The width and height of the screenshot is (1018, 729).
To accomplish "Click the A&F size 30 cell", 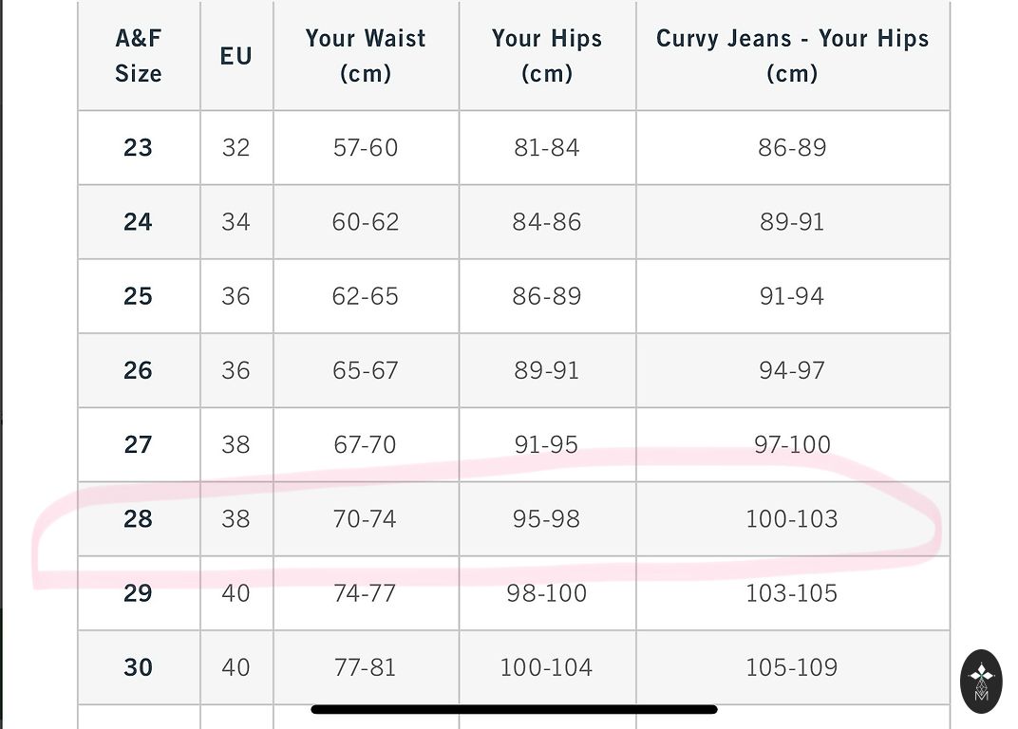I will [x=138, y=667].
